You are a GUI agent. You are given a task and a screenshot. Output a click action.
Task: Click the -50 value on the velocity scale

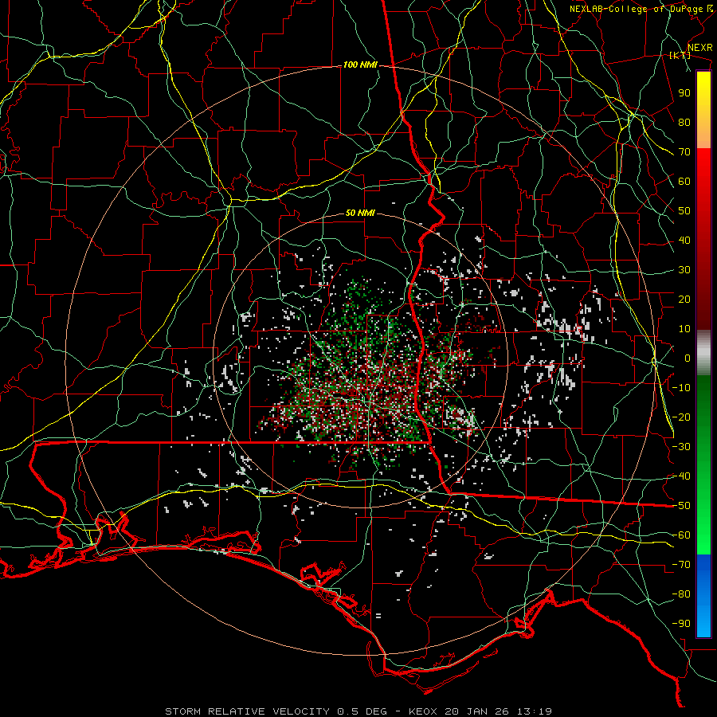(681, 506)
